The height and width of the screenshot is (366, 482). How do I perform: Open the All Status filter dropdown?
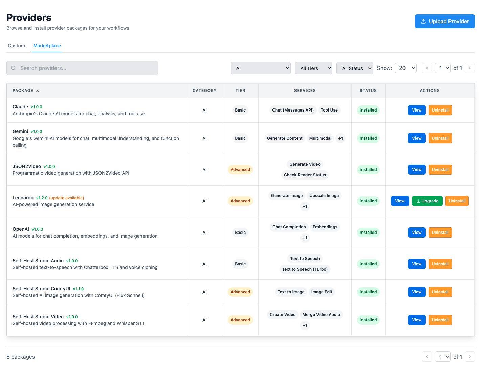coord(355,68)
